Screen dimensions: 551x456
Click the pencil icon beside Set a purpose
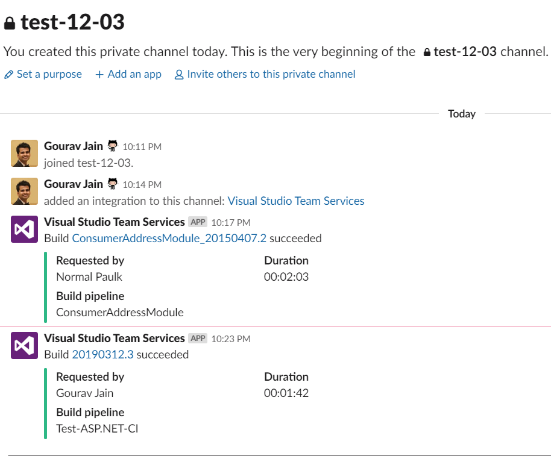pyautogui.click(x=8, y=75)
